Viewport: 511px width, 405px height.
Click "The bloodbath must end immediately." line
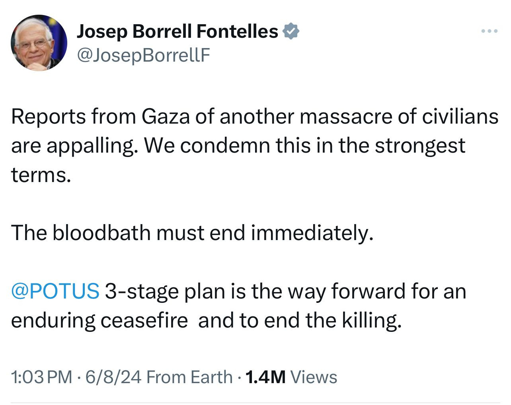click(x=192, y=233)
